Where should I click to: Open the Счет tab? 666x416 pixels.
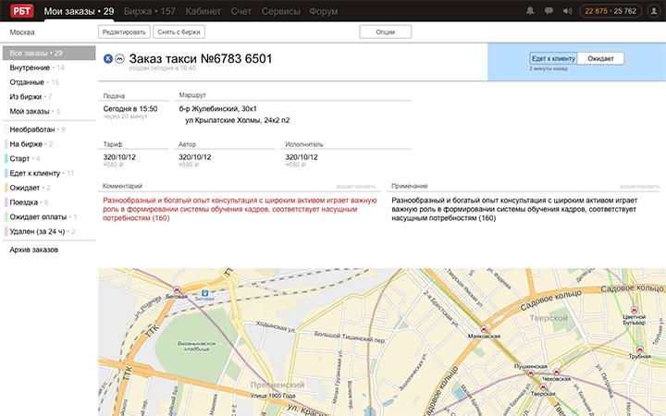(241, 11)
